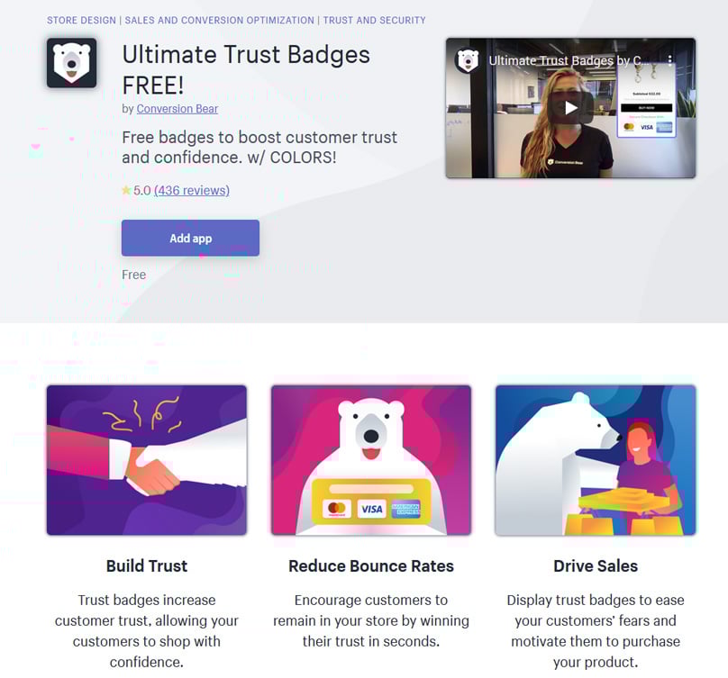Open the 436 reviews link
Image resolution: width=728 pixels, height=678 pixels.
point(190,191)
